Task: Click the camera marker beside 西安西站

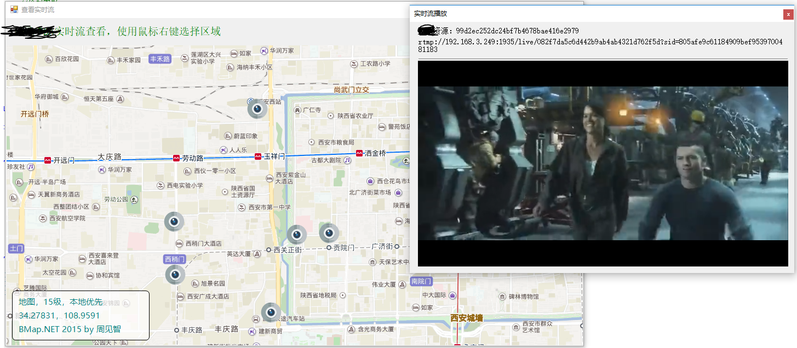Action: click(x=257, y=108)
